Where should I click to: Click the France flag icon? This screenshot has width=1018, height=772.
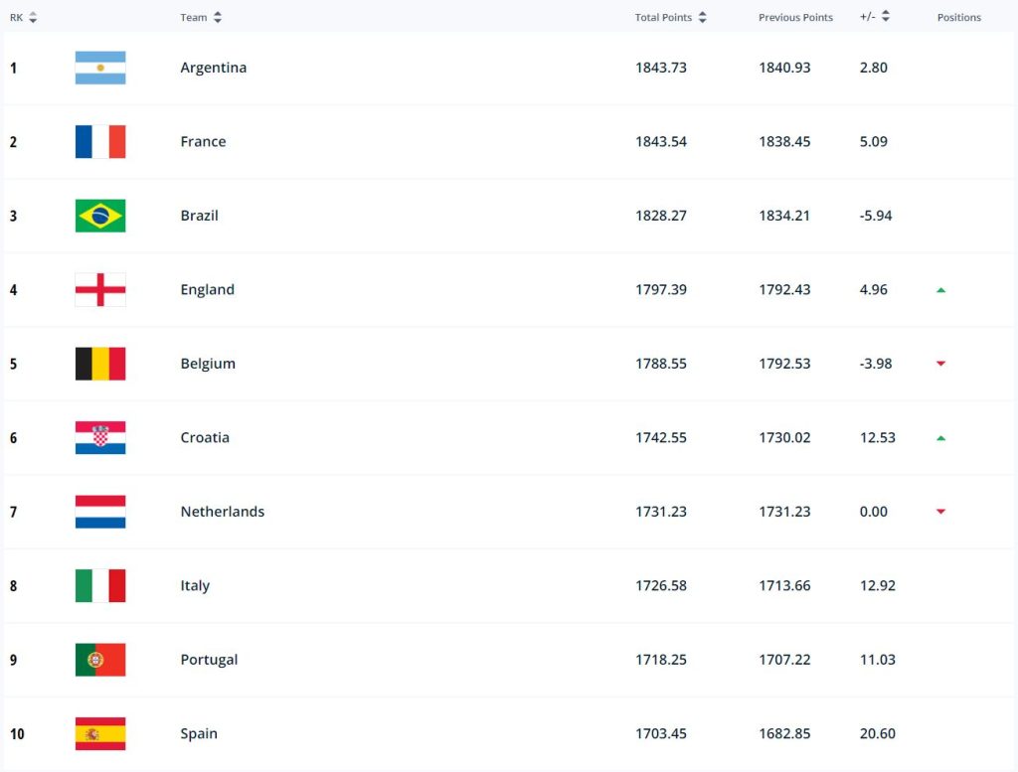pos(100,142)
